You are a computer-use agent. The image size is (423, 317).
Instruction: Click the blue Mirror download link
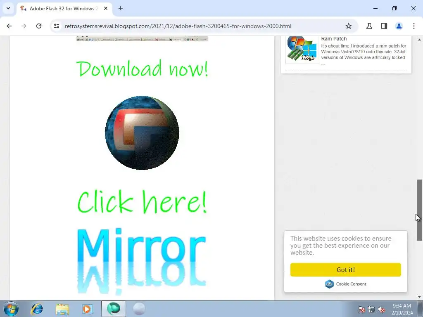coord(142,261)
